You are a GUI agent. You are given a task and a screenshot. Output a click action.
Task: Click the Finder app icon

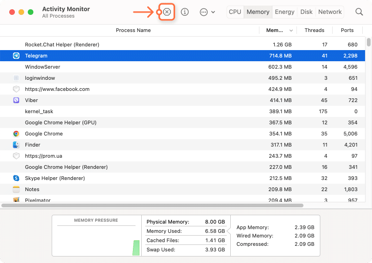[x=16, y=145]
